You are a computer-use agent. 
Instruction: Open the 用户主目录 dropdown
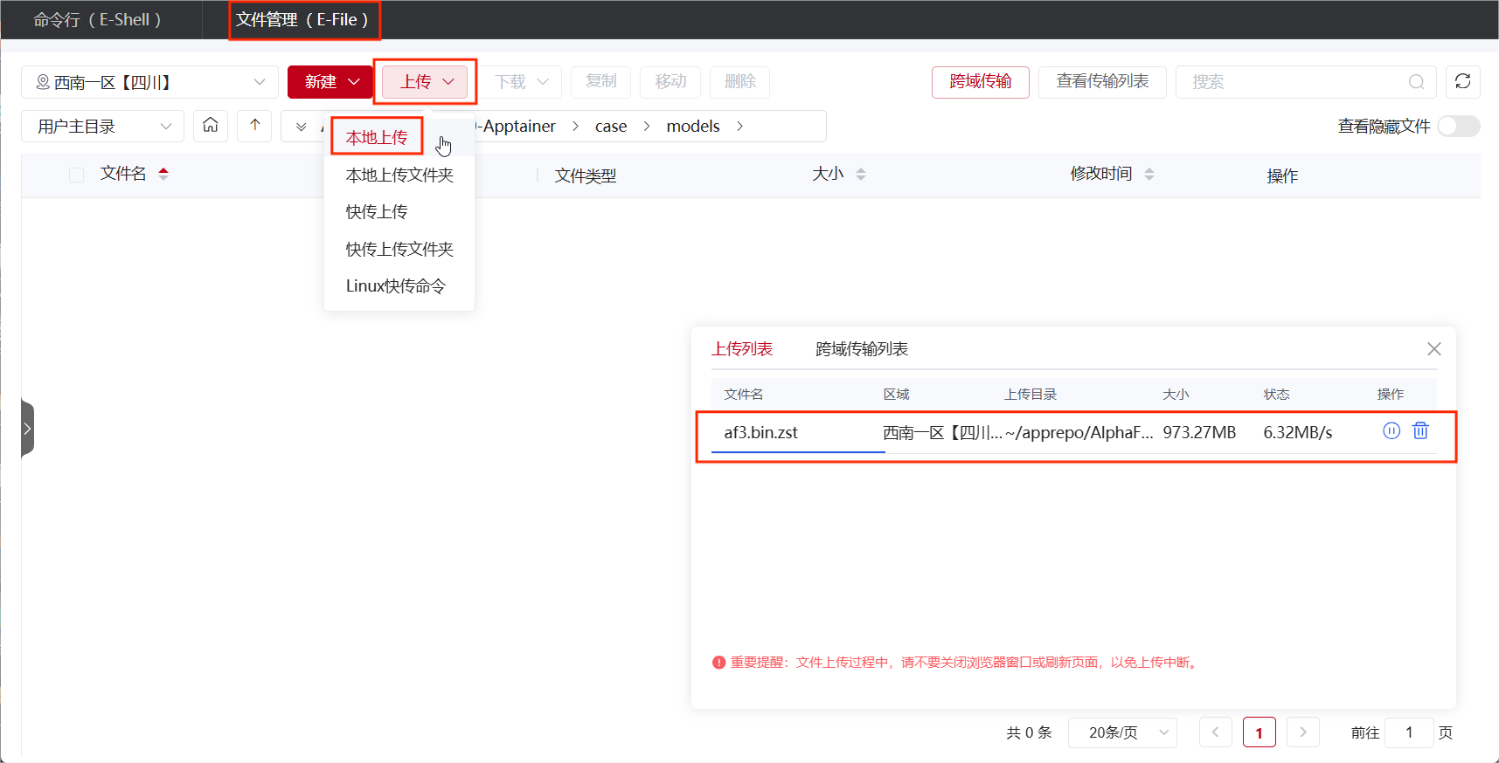(102, 127)
